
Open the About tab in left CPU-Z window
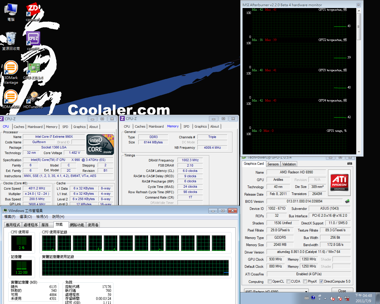pyautogui.click(x=94, y=127)
